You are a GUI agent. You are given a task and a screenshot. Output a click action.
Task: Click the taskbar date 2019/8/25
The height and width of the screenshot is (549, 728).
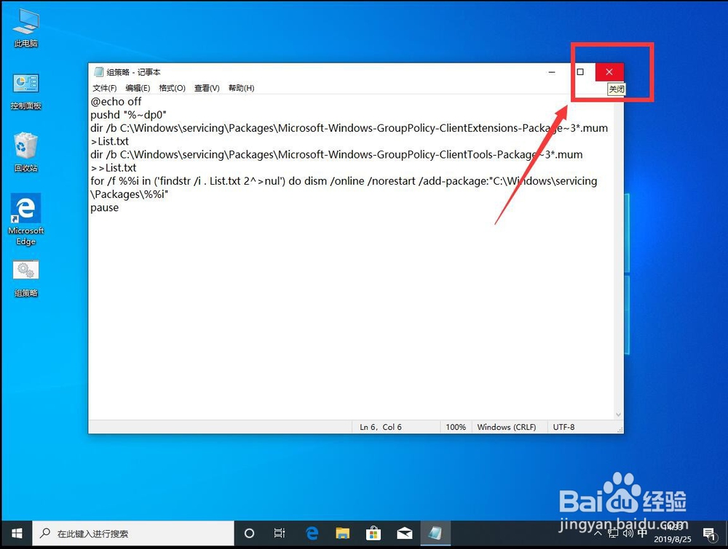click(x=672, y=540)
